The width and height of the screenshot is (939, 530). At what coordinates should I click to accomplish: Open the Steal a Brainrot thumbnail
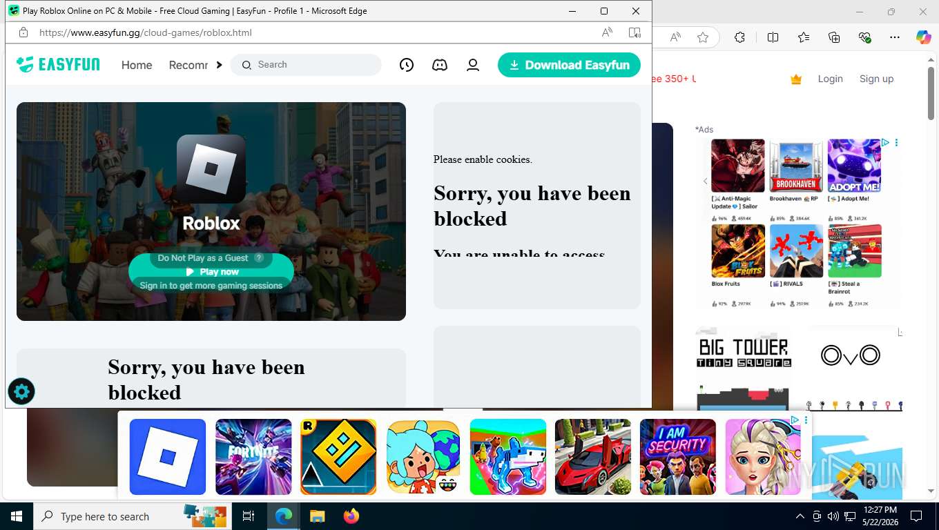[854, 251]
